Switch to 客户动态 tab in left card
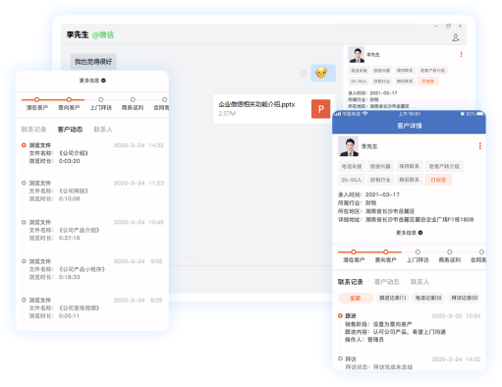This screenshot has width=502, height=387. pyautogui.click(x=70, y=130)
